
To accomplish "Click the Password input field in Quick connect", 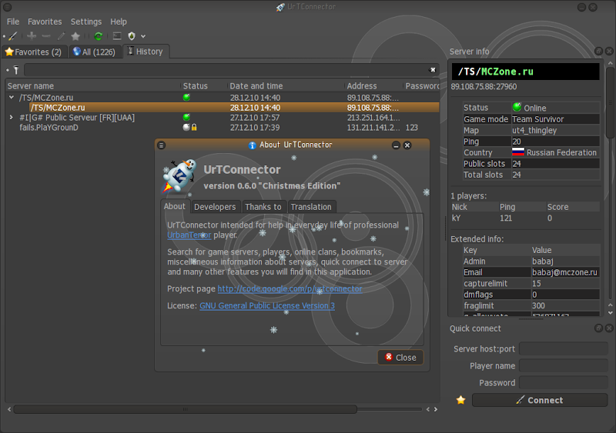I will click(564, 382).
